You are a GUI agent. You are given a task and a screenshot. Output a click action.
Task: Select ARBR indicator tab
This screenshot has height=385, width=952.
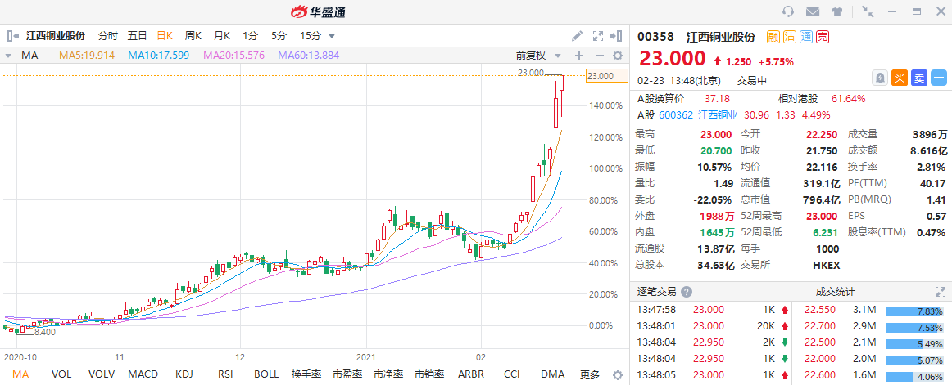pyautogui.click(x=471, y=374)
